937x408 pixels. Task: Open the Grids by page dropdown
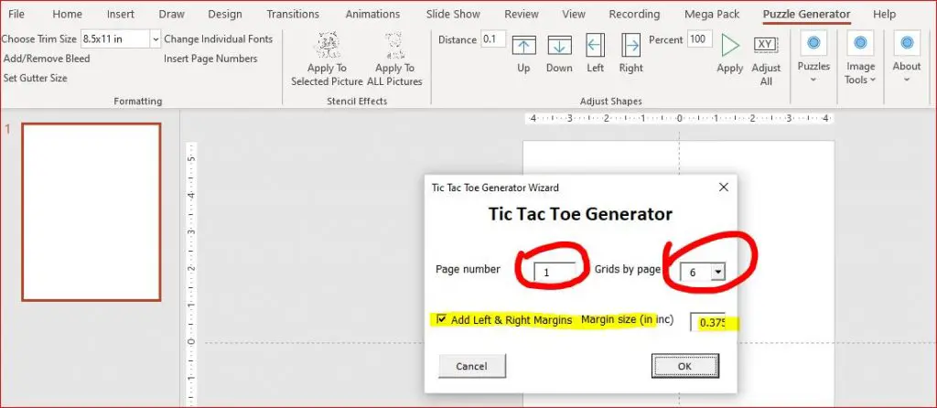coord(717,273)
